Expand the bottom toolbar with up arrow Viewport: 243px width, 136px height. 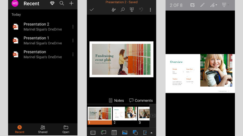pyautogui.click(x=151, y=133)
